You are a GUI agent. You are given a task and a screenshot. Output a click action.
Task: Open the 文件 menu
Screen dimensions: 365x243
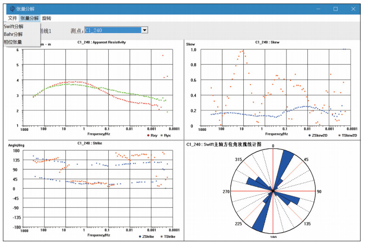tap(13, 18)
